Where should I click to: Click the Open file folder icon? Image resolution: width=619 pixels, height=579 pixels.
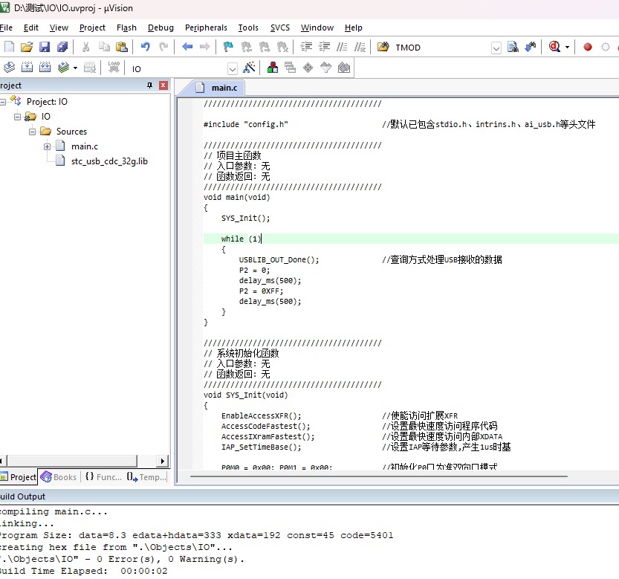(27, 47)
